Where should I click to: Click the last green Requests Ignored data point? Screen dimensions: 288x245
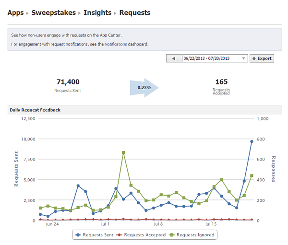coord(252,175)
